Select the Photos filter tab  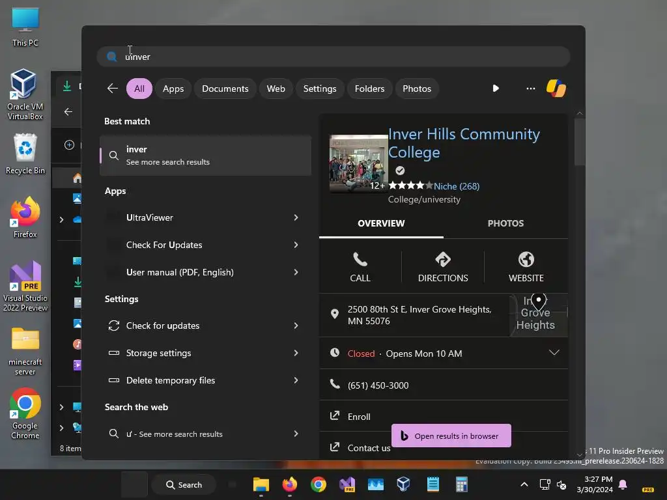pyautogui.click(x=417, y=89)
